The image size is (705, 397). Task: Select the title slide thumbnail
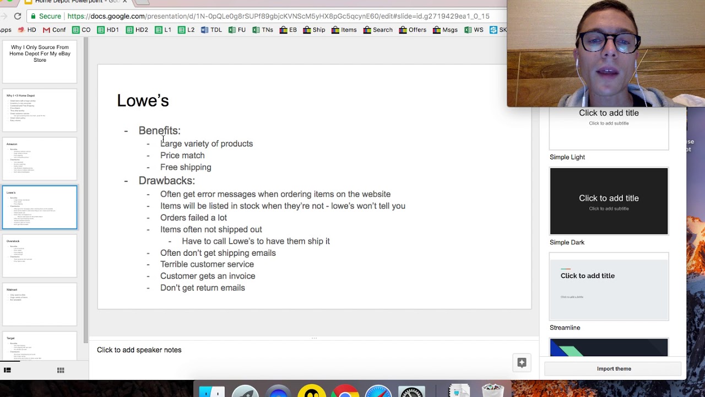[x=40, y=62]
